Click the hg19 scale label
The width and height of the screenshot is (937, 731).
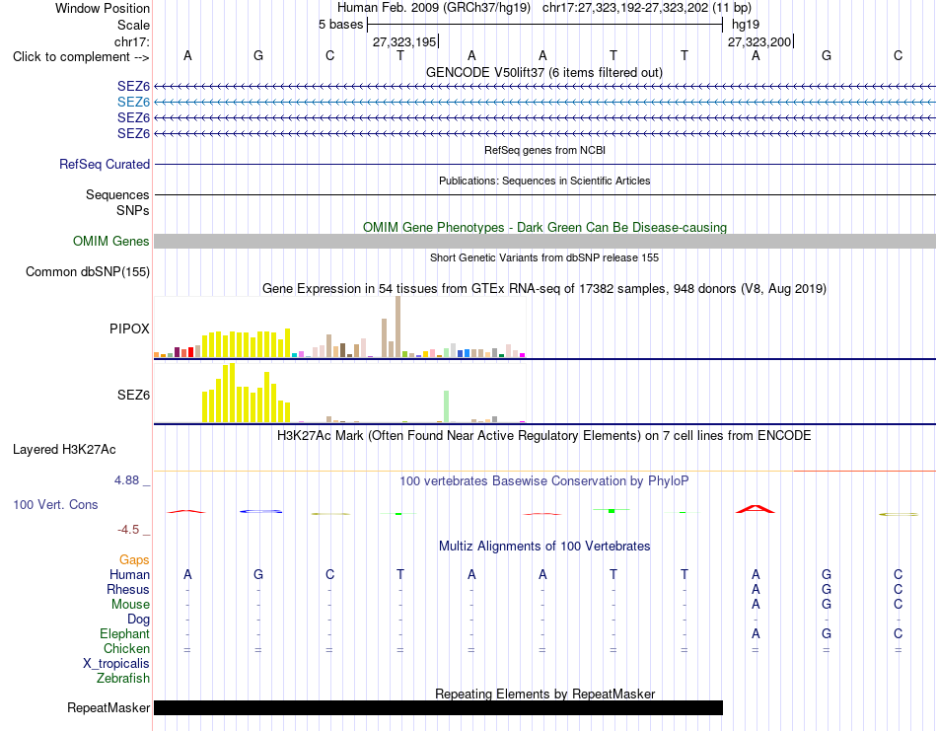(x=746, y=25)
